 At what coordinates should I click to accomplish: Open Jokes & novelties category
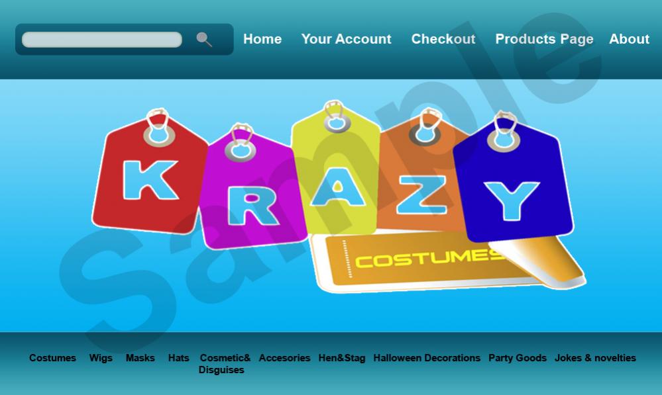(x=595, y=358)
